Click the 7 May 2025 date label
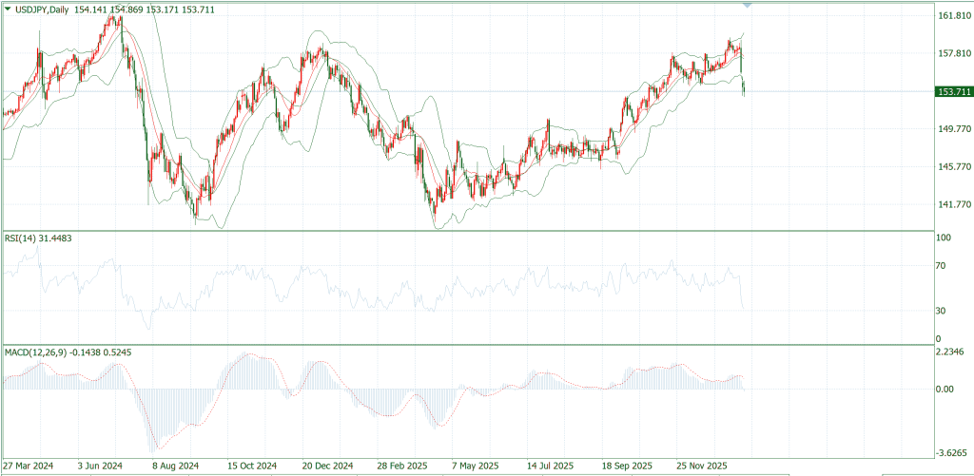Viewport: 974px width, 476px height. coord(476,466)
